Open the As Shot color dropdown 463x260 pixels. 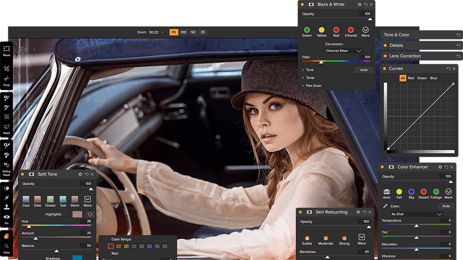click(416, 214)
